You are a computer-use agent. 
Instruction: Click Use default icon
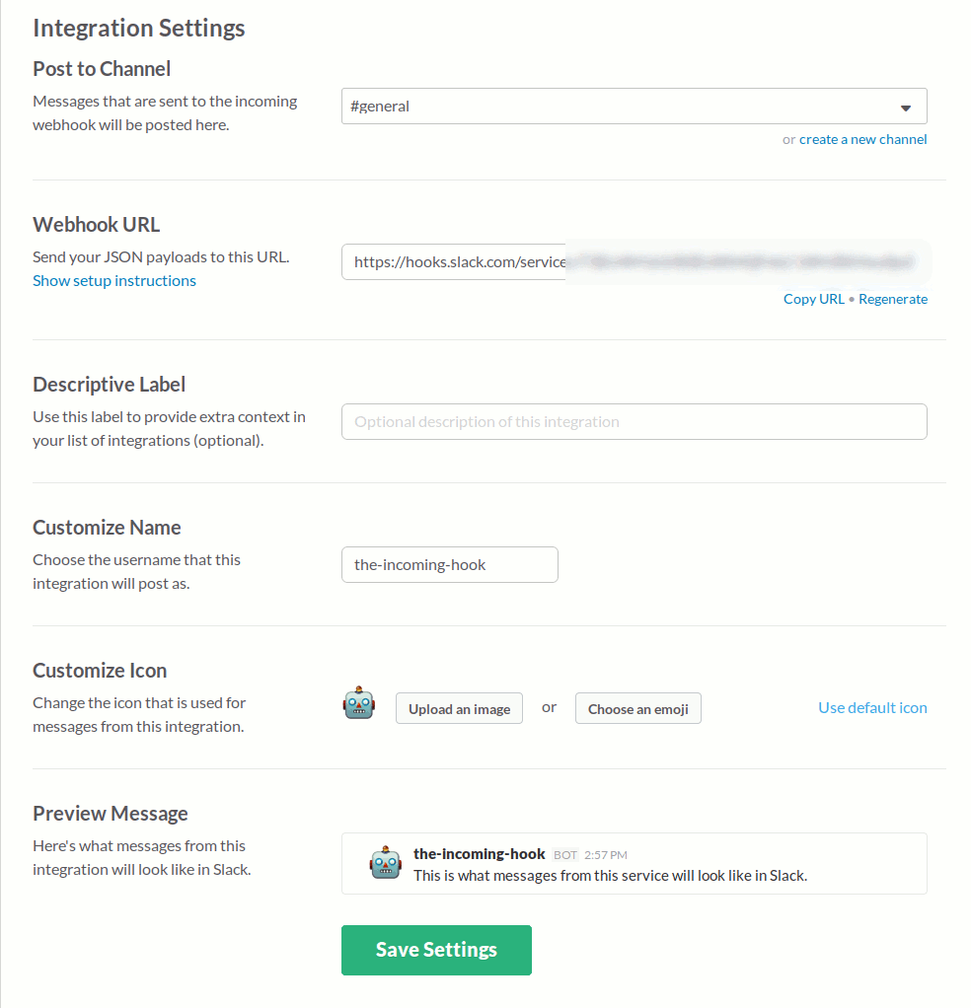click(x=871, y=707)
